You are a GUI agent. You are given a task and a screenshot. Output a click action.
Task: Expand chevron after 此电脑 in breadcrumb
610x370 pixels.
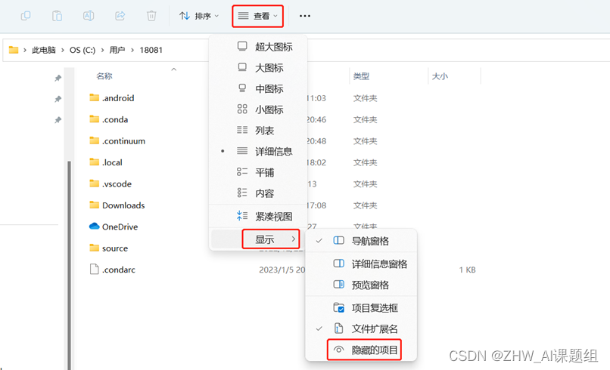tap(63, 50)
